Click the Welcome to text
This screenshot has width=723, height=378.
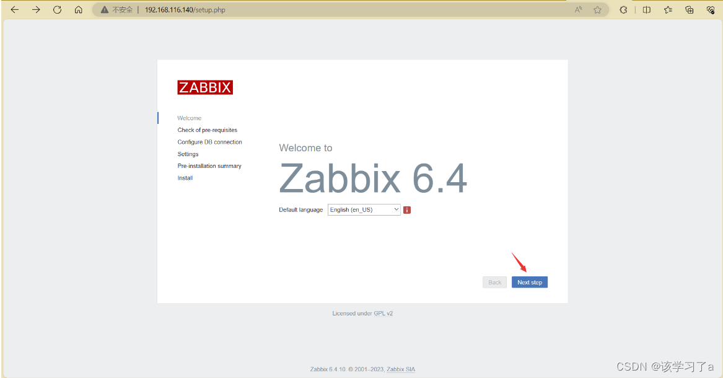click(305, 148)
